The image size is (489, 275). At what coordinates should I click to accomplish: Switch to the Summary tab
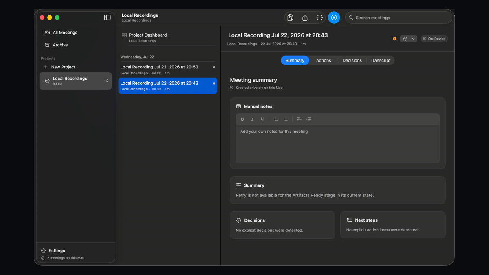(x=295, y=60)
